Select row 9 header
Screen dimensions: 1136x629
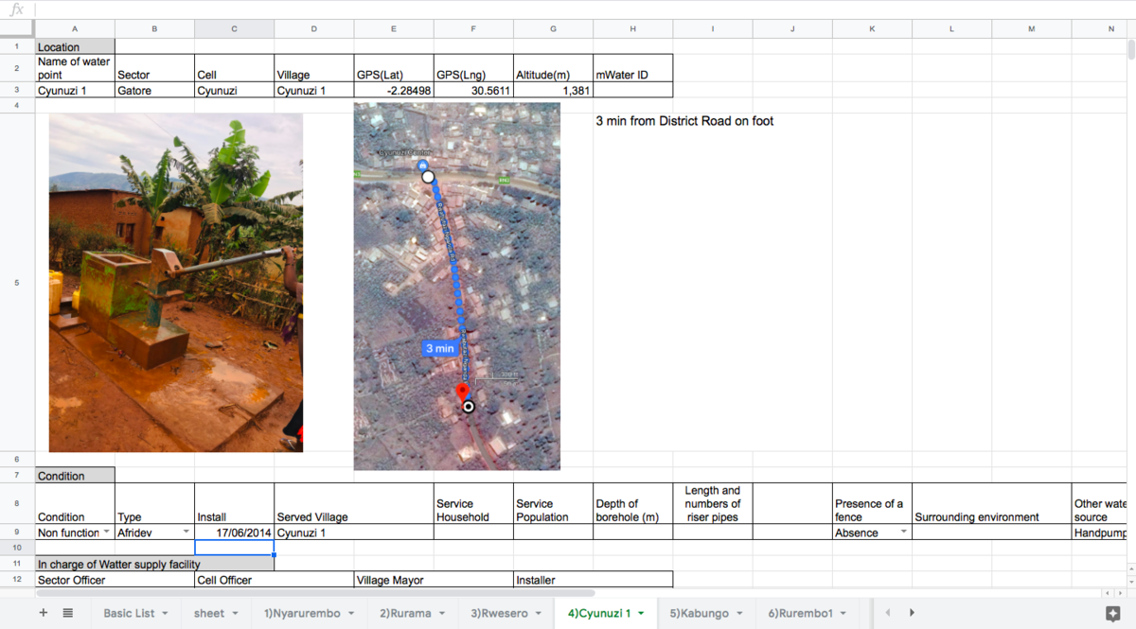(x=17, y=533)
